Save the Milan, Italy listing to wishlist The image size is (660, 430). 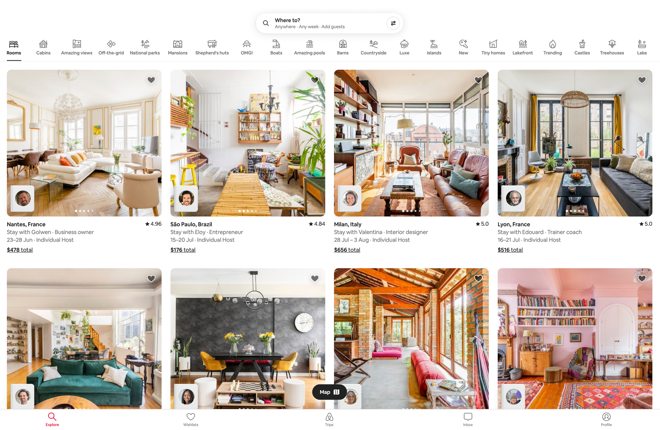click(478, 80)
